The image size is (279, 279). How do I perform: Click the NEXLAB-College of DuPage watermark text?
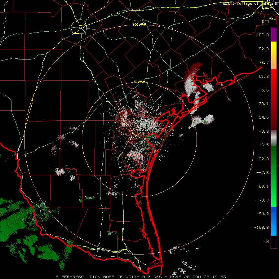point(249,3)
